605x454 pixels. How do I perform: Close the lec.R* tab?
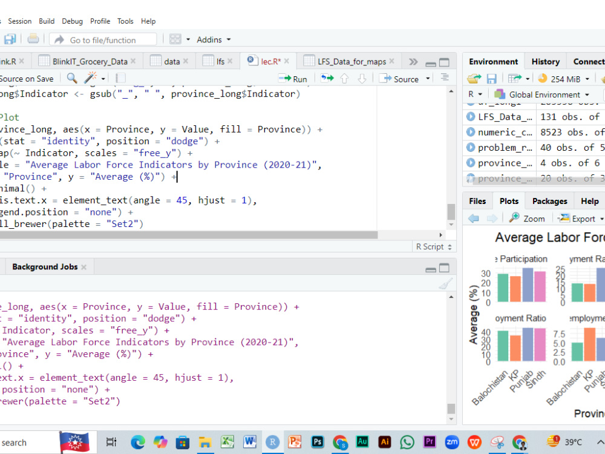287,61
